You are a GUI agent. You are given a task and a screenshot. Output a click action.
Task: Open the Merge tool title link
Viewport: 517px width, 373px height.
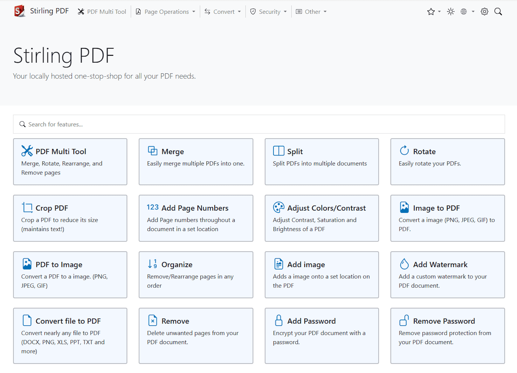pos(173,152)
